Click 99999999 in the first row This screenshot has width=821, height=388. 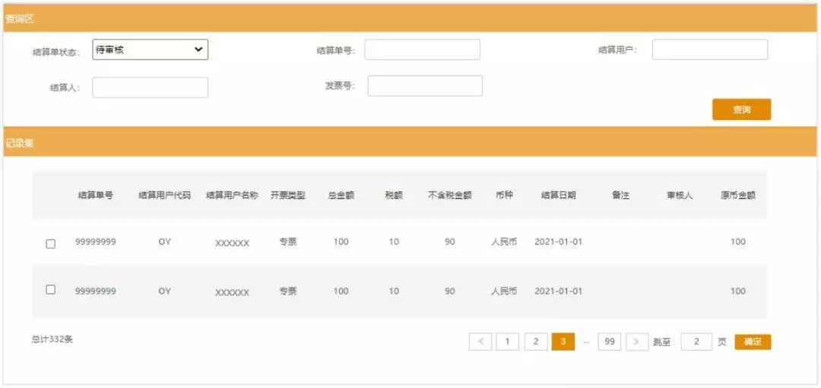[x=96, y=242]
